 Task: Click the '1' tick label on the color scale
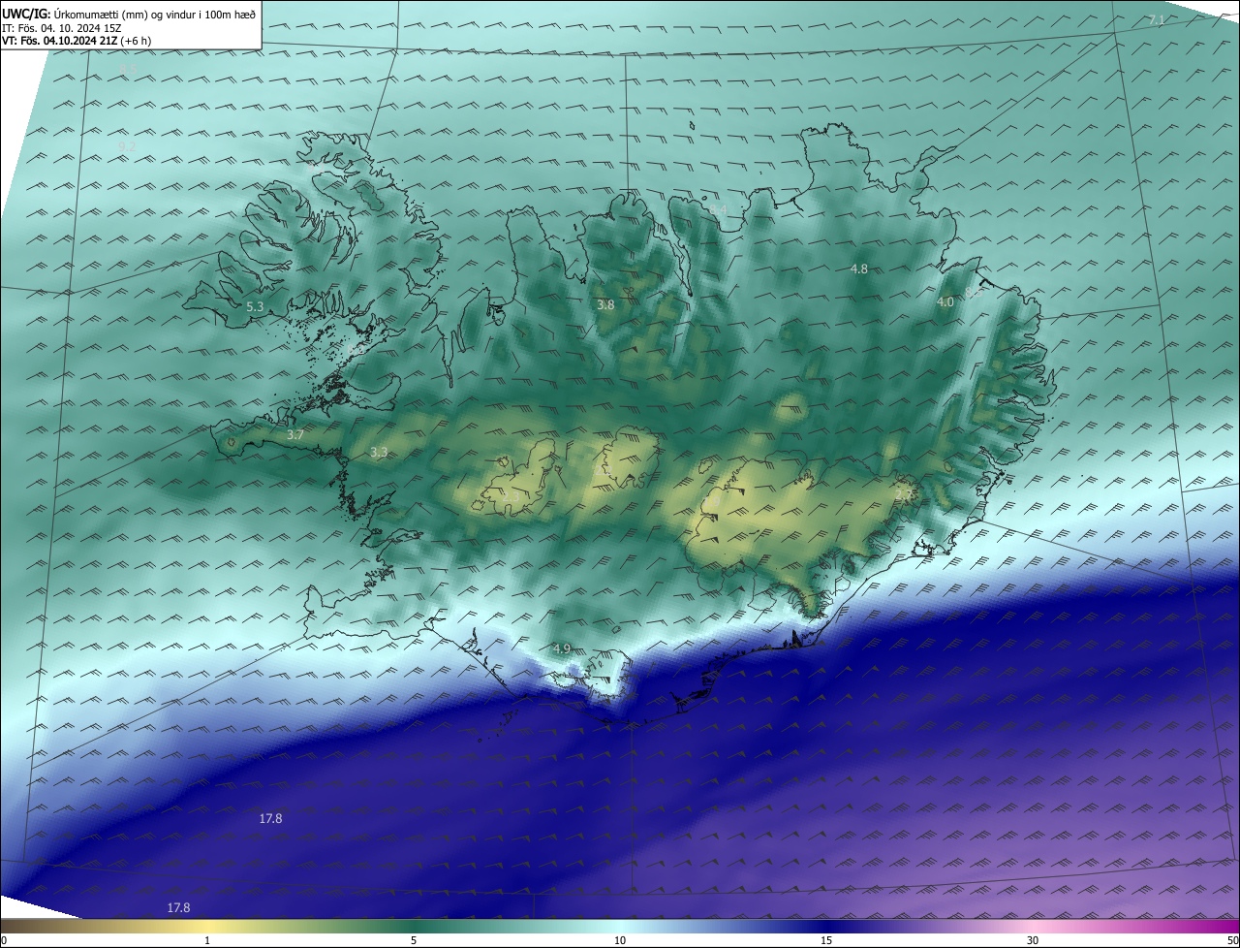[207, 940]
